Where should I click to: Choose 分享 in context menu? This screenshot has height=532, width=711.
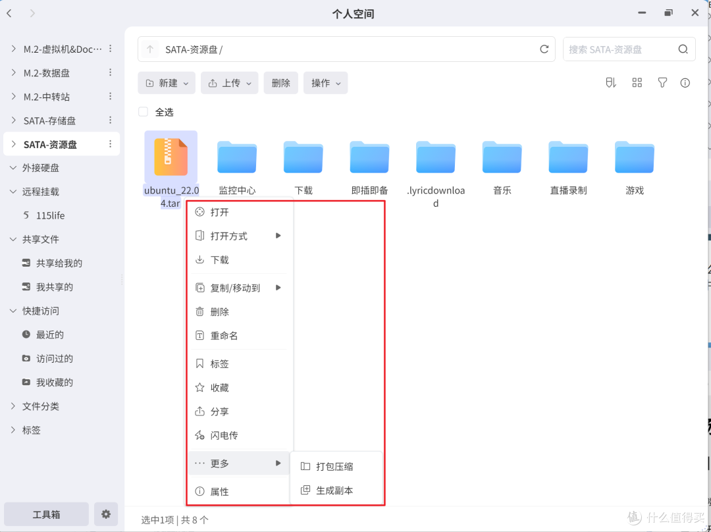click(238, 412)
